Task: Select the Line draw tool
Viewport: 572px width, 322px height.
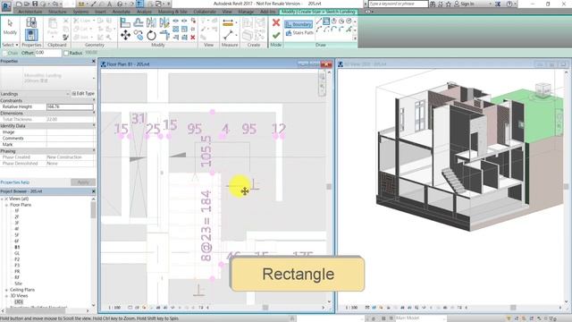Action: [319, 21]
